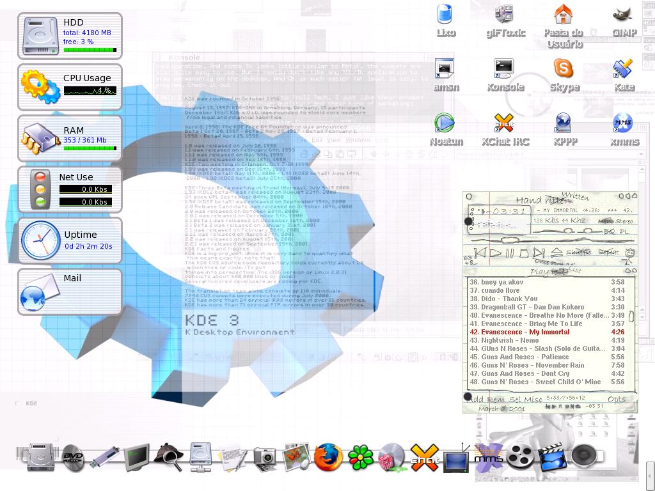Image resolution: width=655 pixels, height=491 pixels.
Task: Select 46. Guns N' Roses - November Rain
Action: click(547, 365)
